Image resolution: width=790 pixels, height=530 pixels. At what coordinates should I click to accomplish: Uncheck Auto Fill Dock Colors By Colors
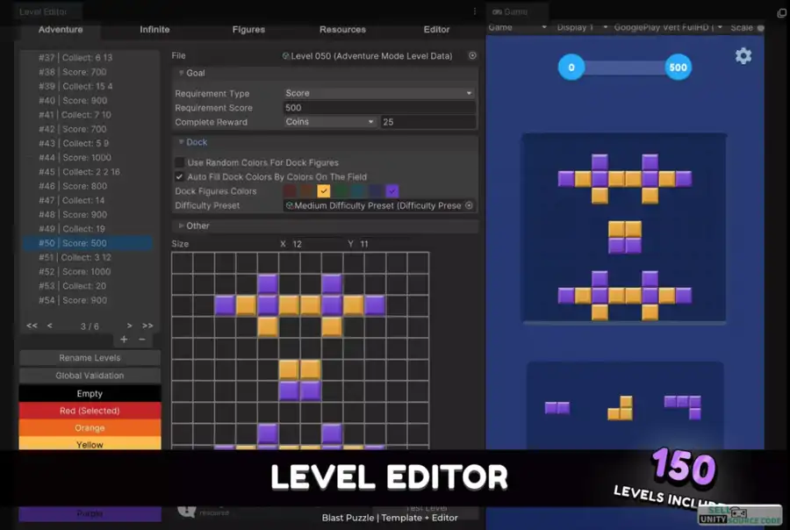click(180, 176)
